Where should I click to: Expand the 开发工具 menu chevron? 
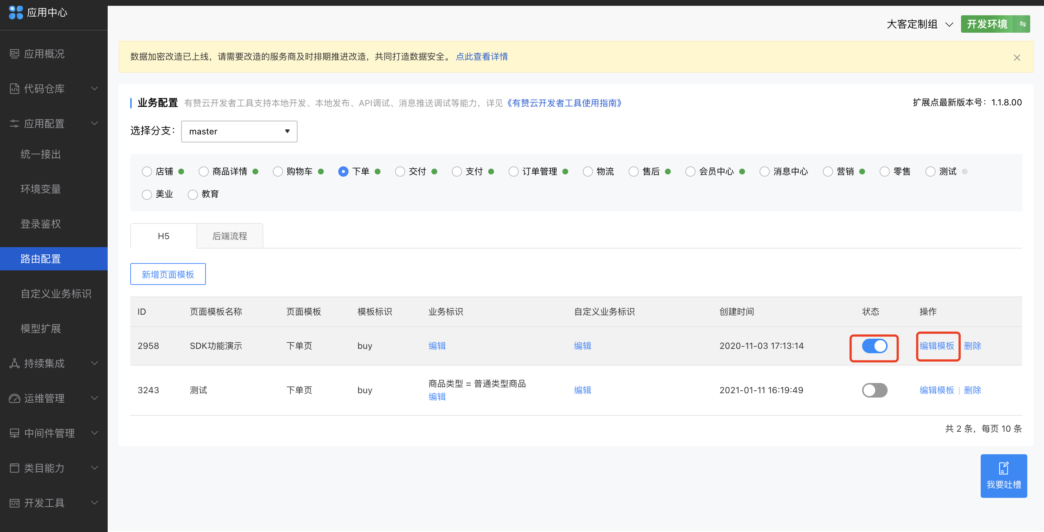pos(95,503)
